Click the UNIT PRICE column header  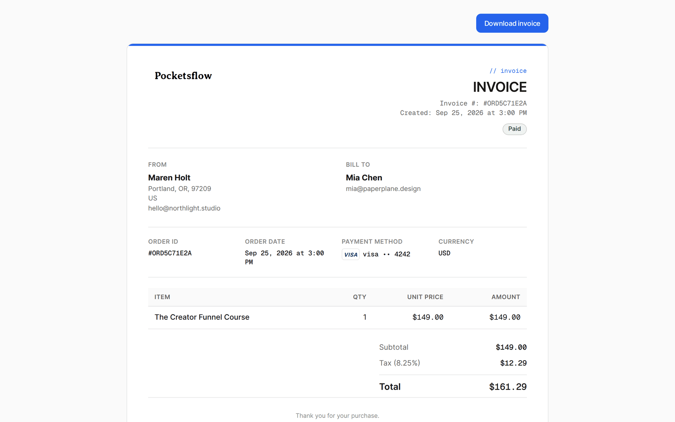tap(425, 297)
